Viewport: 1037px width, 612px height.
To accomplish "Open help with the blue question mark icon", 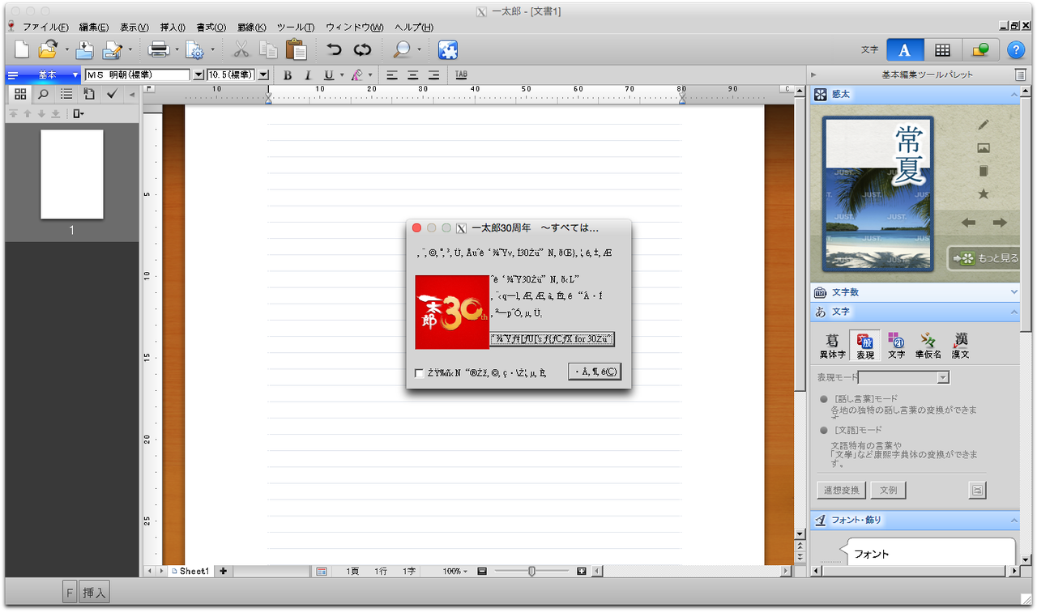I will 1016,49.
